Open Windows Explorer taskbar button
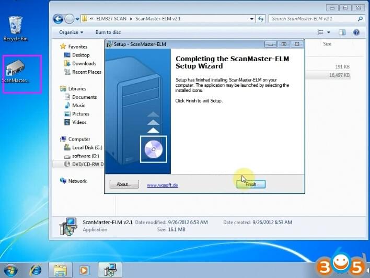The image size is (370, 278). coord(61,270)
